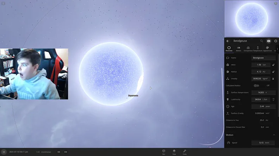Screen dimensions: 279x156
Task: Switch to the Appearance tab
Action: [267, 49]
